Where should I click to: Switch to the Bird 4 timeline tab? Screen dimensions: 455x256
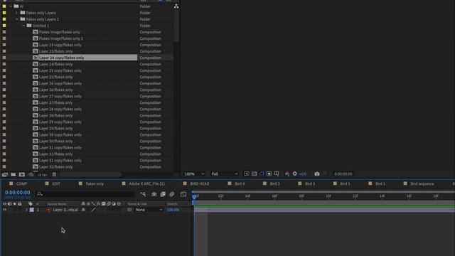(240, 183)
